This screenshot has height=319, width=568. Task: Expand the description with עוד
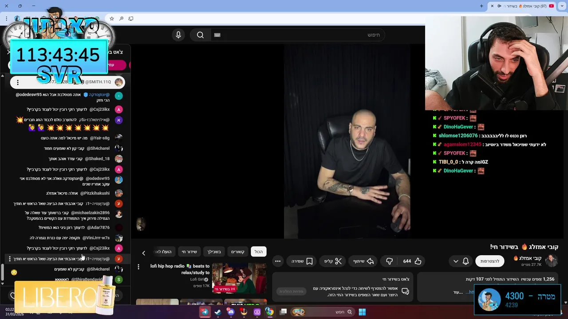(x=458, y=292)
